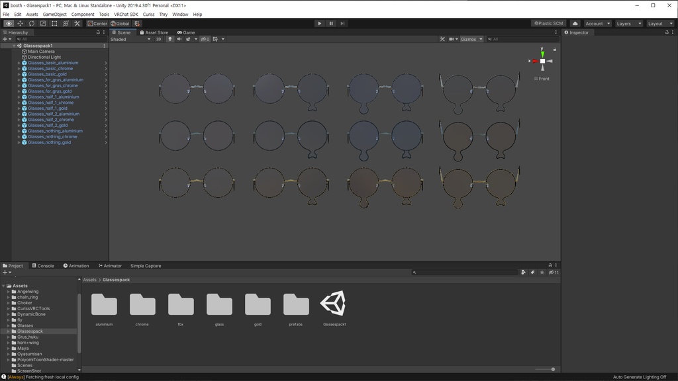Viewport: 678px width, 381px height.
Task: Toggle the Center pivot mode button
Action: pyautogui.click(x=98, y=23)
